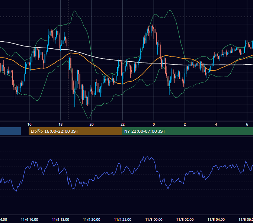Click hour label 2 on upper chart axis
This screenshot has width=253, height=223.
pyautogui.click(x=185, y=125)
